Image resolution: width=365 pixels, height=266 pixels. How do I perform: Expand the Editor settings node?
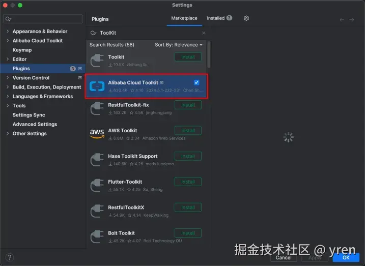tap(8, 59)
